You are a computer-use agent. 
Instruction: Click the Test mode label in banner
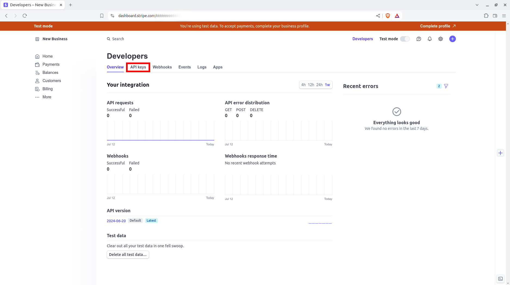pos(43,26)
